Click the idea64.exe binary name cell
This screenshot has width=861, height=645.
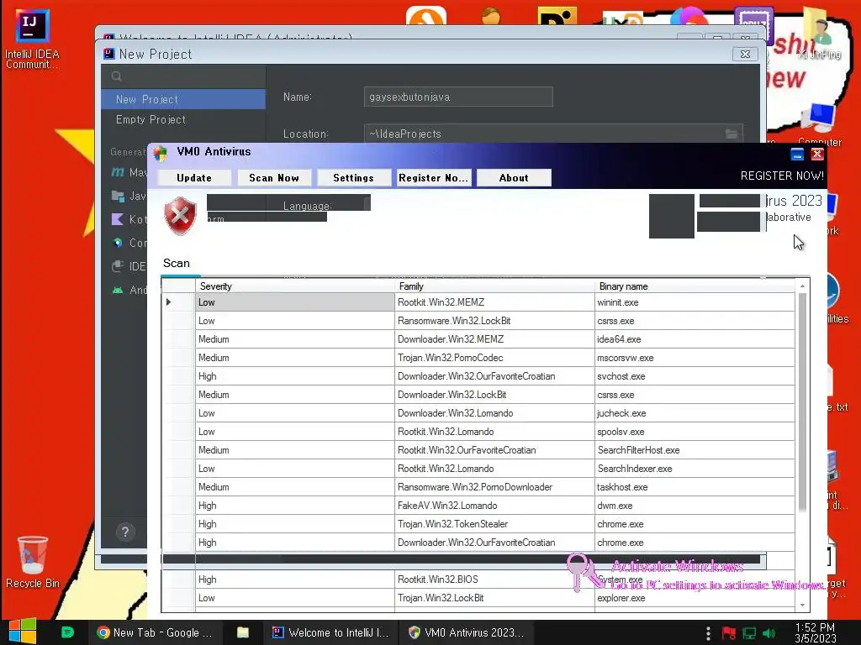click(695, 339)
